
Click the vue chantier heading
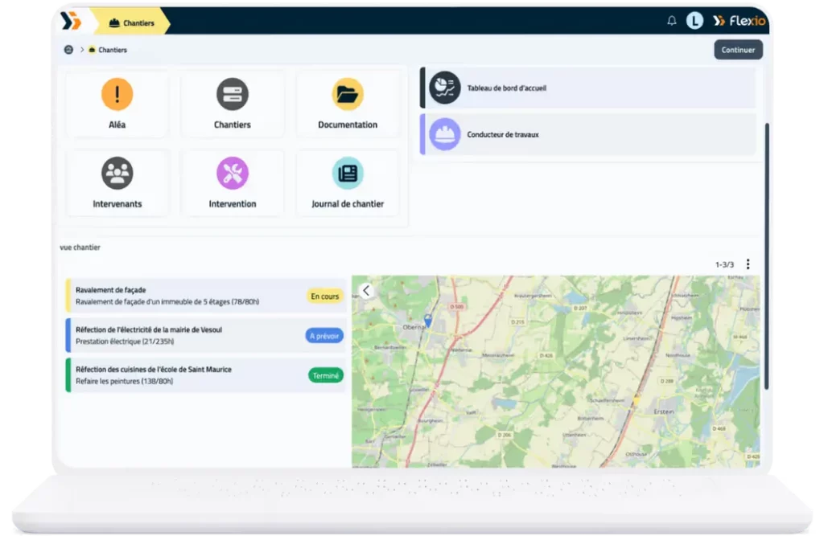[x=80, y=248]
